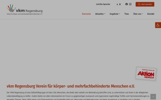Click the scroll-to-top arrow button
This screenshot has width=161, height=100.
153,97
